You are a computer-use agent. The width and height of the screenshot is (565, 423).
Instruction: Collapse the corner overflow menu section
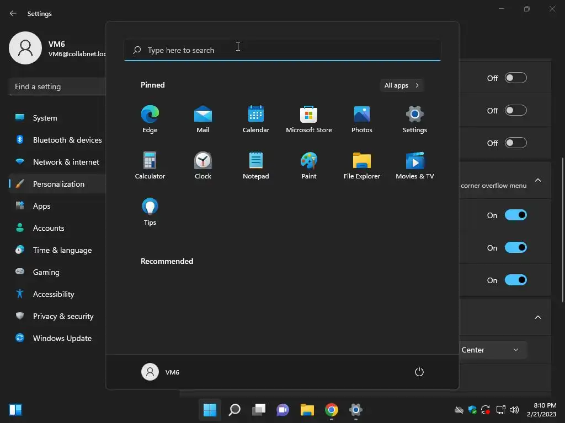(x=537, y=180)
